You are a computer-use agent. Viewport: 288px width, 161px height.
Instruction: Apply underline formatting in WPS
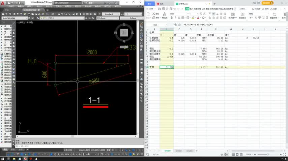(179, 18)
